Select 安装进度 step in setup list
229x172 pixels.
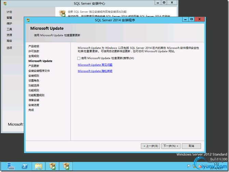(x=34, y=105)
